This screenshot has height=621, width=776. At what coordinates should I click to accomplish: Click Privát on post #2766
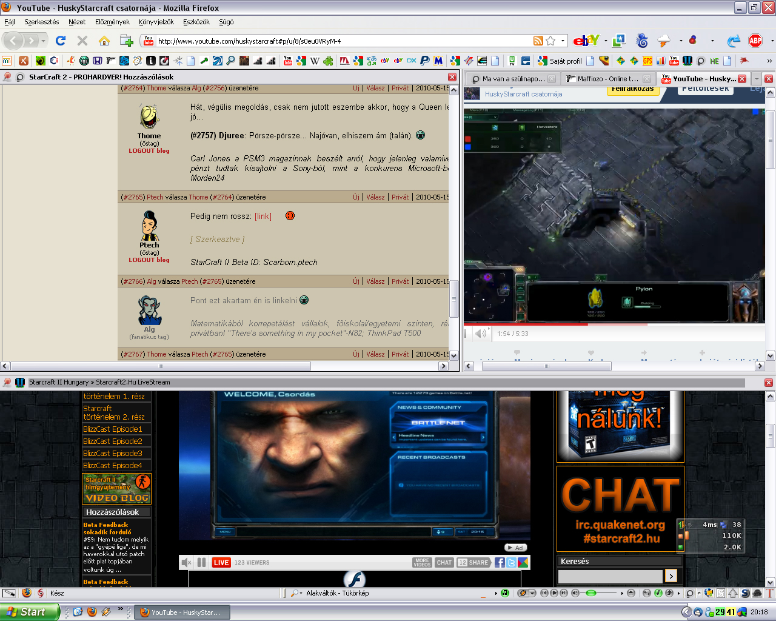(x=400, y=281)
